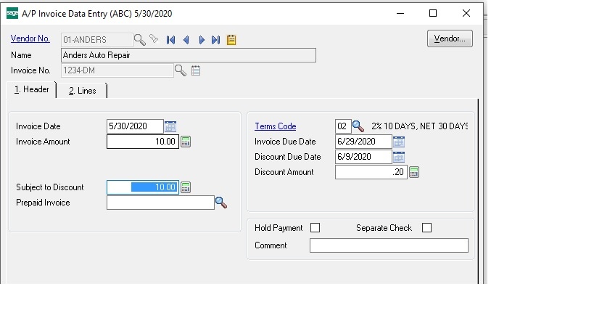
Task: Open the Invoice Date calendar picker
Action: coord(170,126)
